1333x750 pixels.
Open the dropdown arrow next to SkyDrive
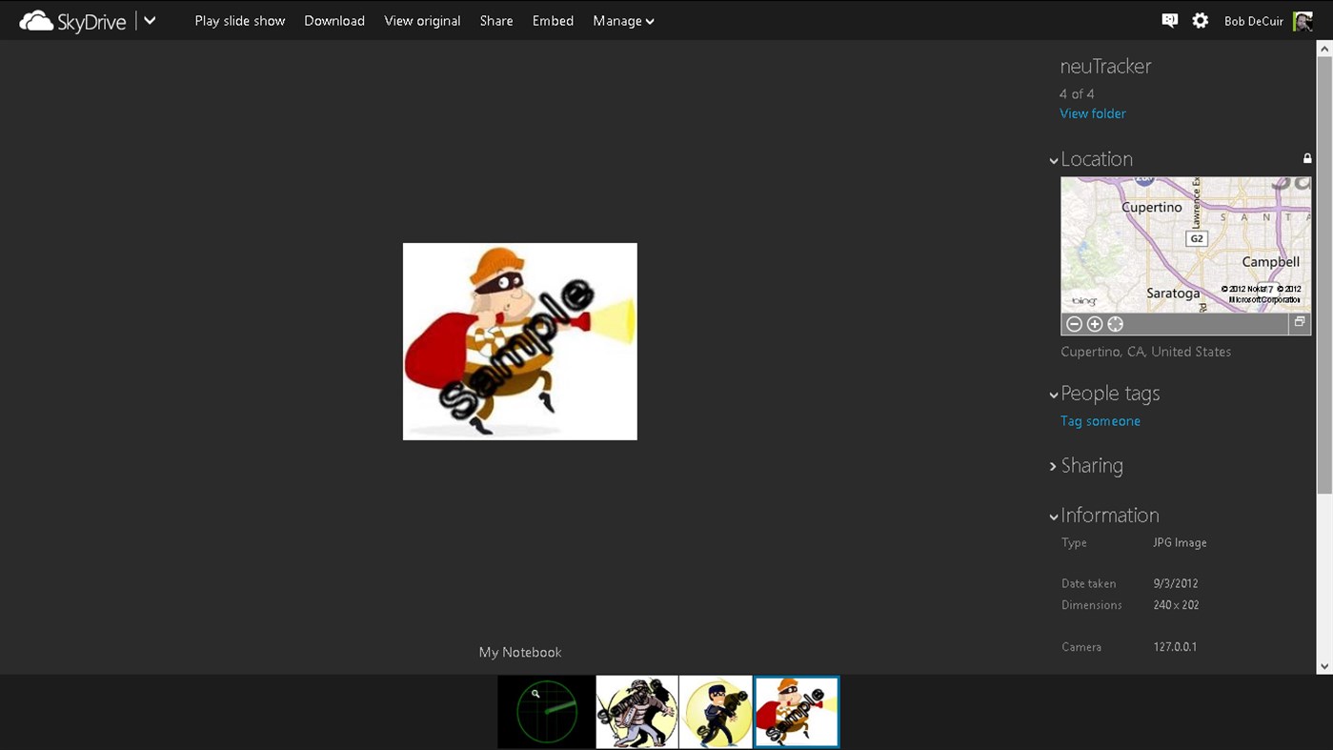(150, 20)
